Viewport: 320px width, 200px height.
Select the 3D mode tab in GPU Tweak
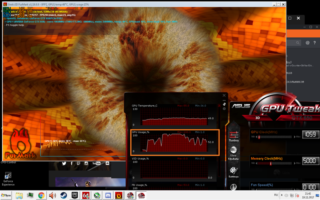pyautogui.click(x=258, y=118)
